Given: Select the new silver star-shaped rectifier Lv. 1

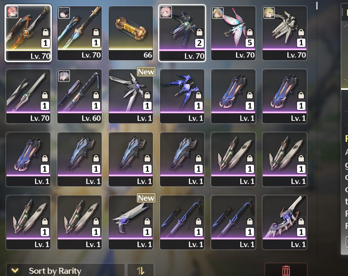Looking at the screenshot, I should coord(131,96).
